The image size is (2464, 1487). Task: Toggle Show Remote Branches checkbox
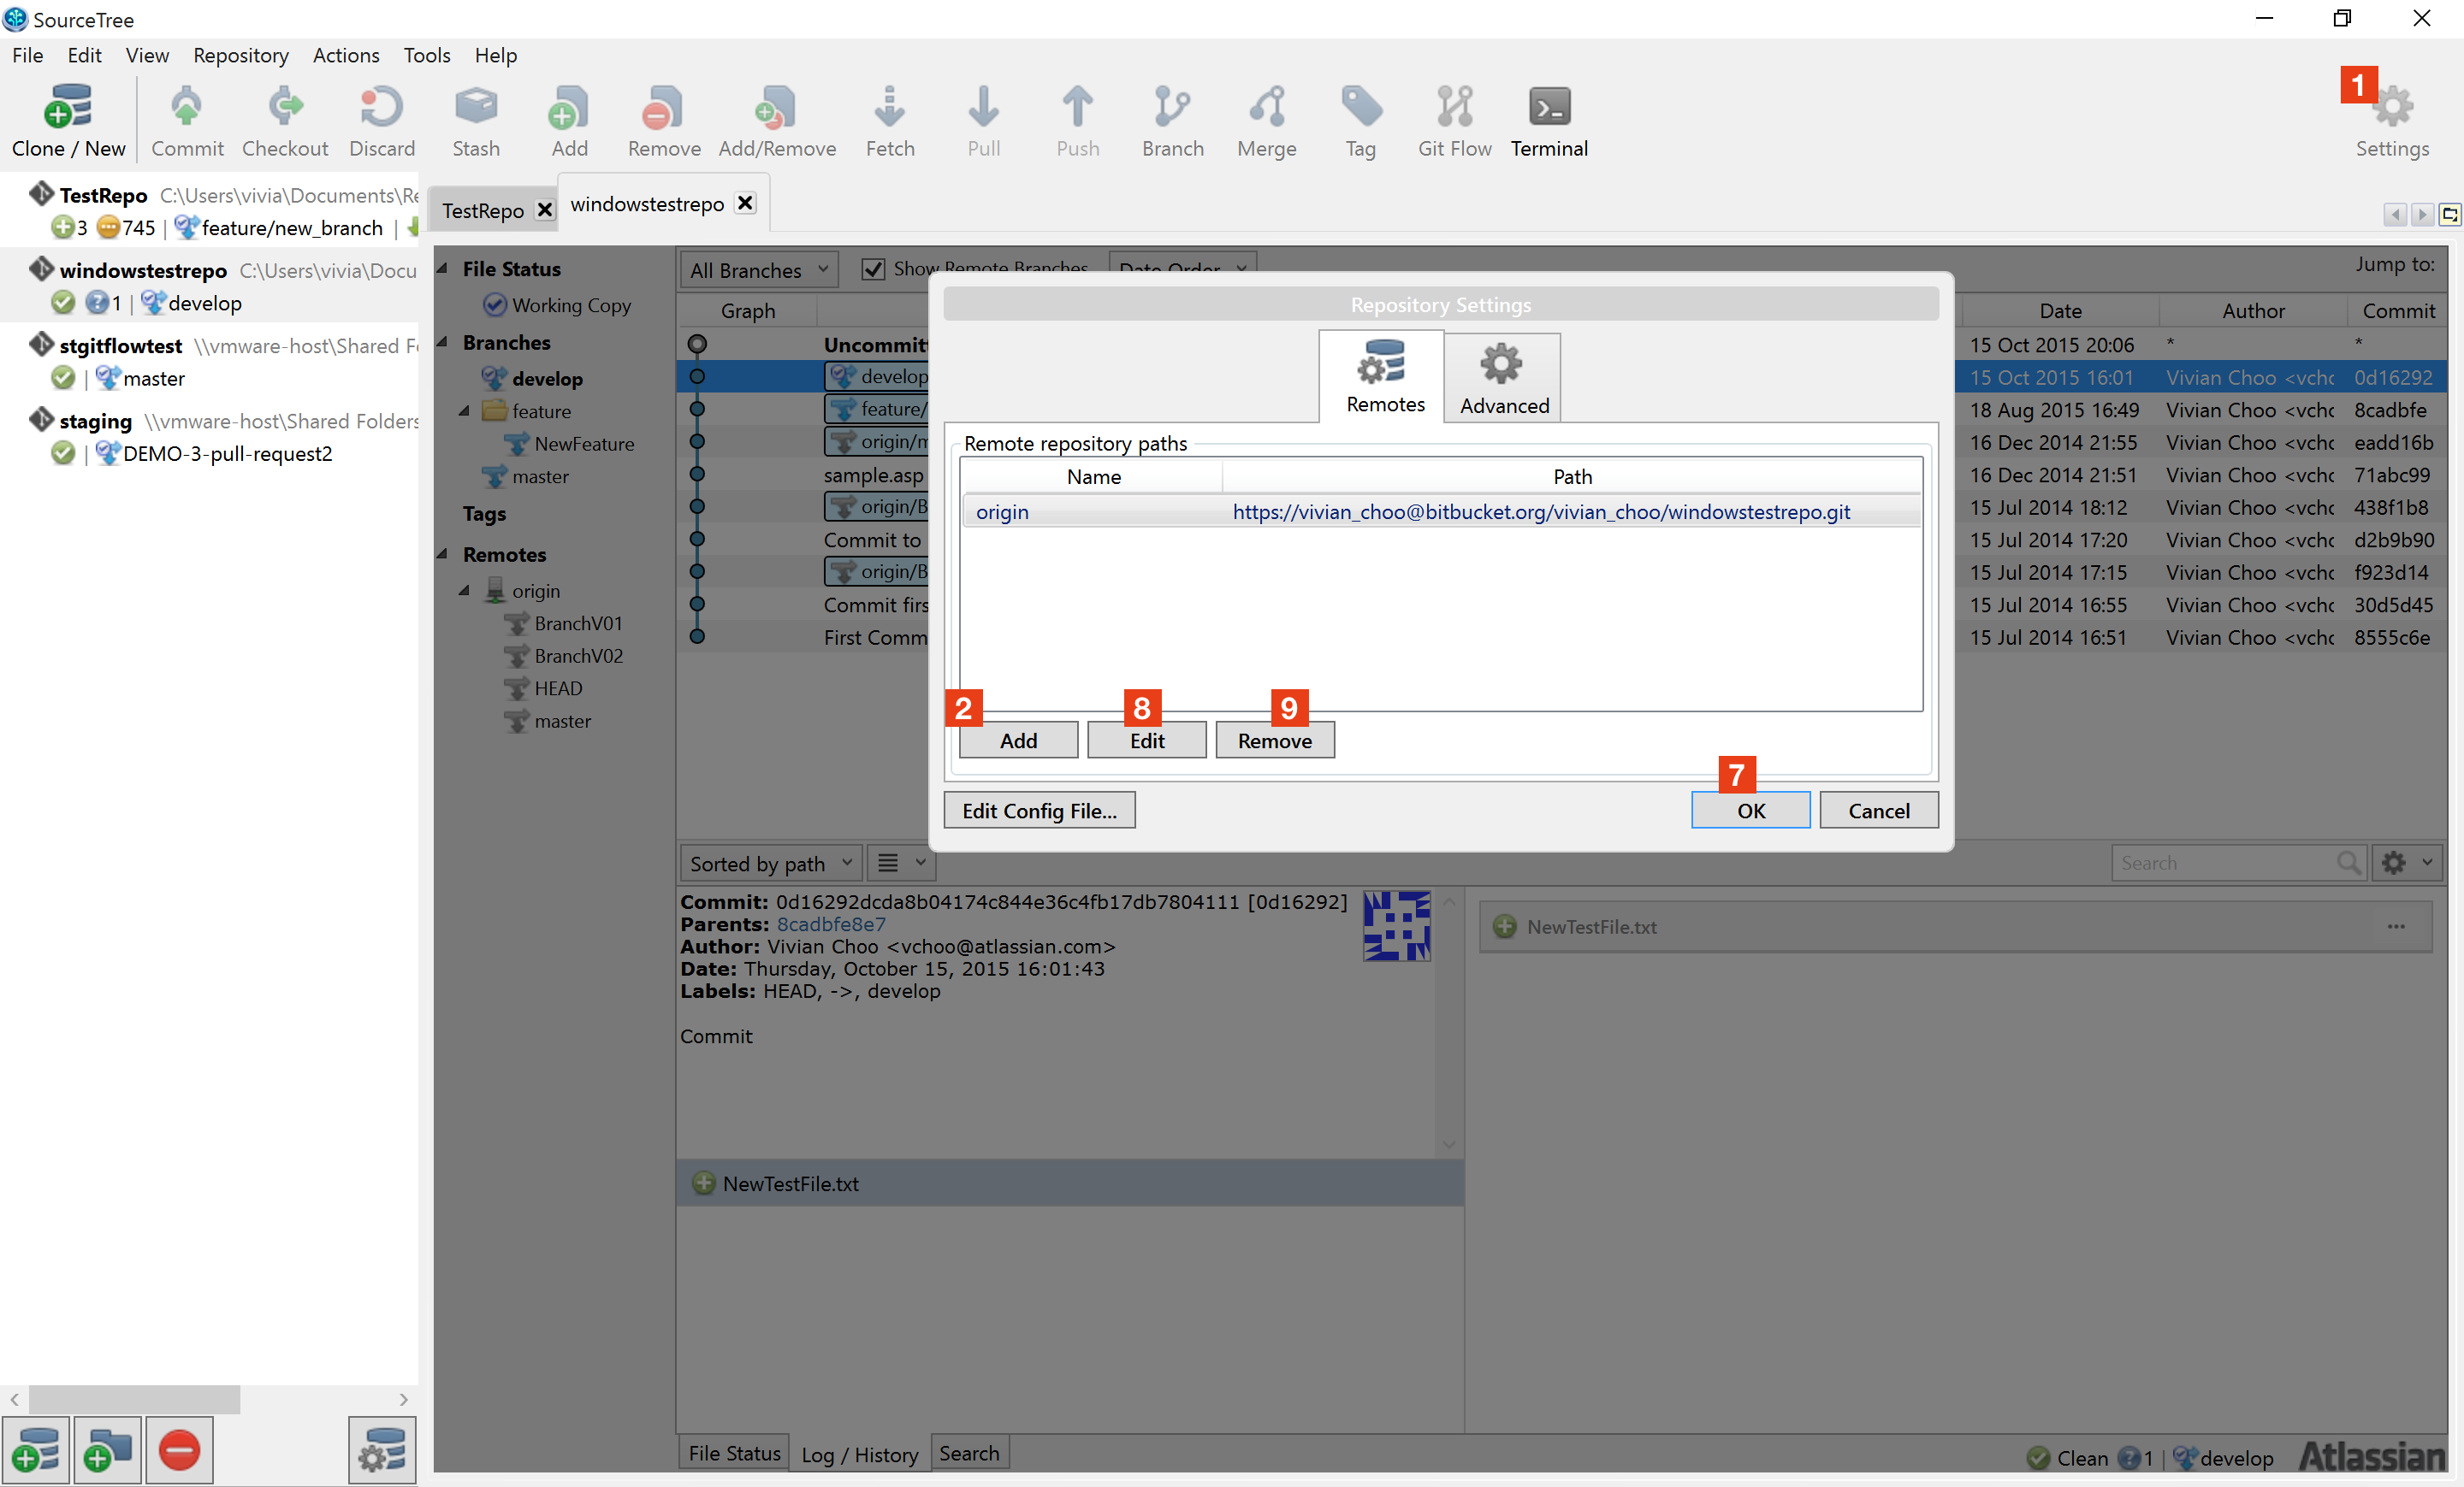(873, 269)
